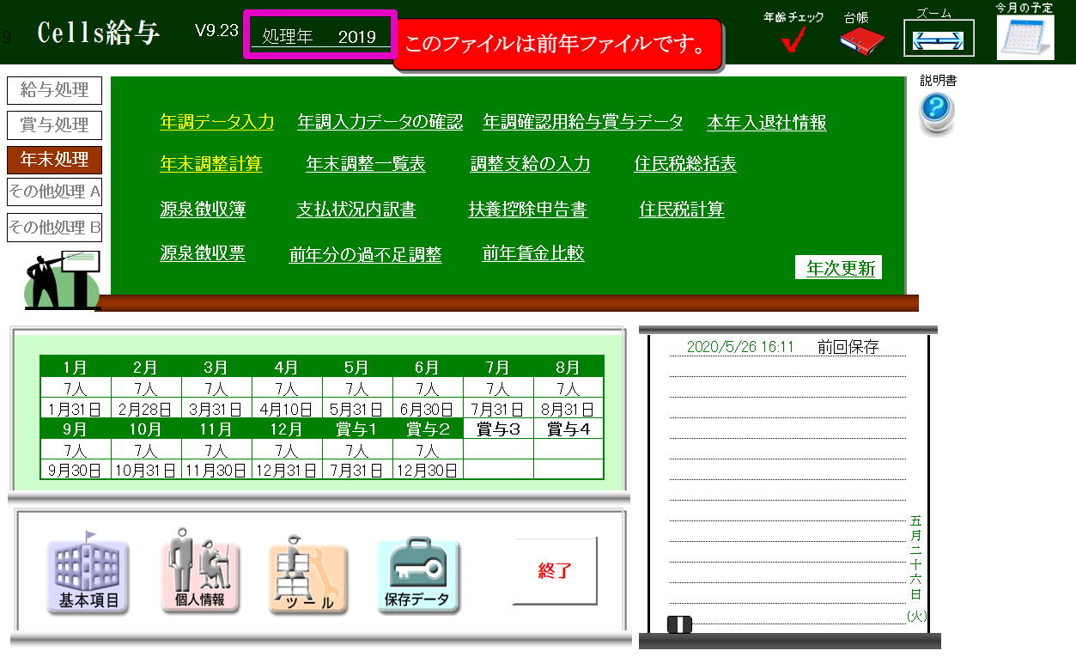Screen dimensions: 1076x663
Task: Click the 2020/5/26 16:11 timestamp
Action: pos(740,347)
